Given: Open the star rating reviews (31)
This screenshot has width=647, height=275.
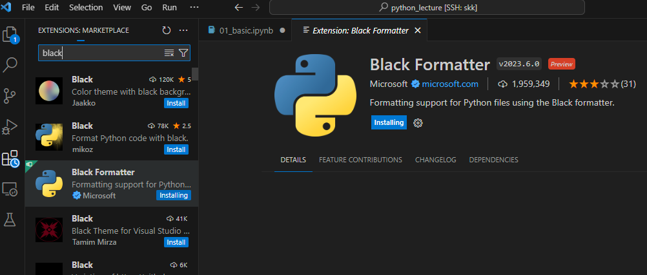Looking at the screenshot, I should point(602,84).
